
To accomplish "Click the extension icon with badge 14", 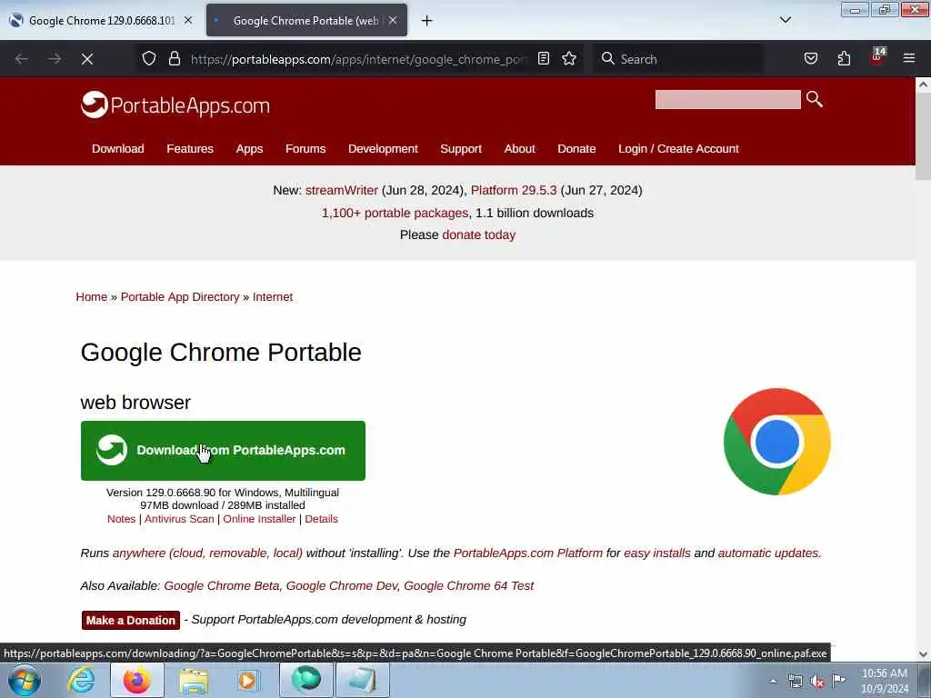I will click(877, 57).
